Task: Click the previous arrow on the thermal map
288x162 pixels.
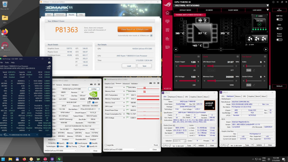Action: pyautogui.click(x=176, y=49)
